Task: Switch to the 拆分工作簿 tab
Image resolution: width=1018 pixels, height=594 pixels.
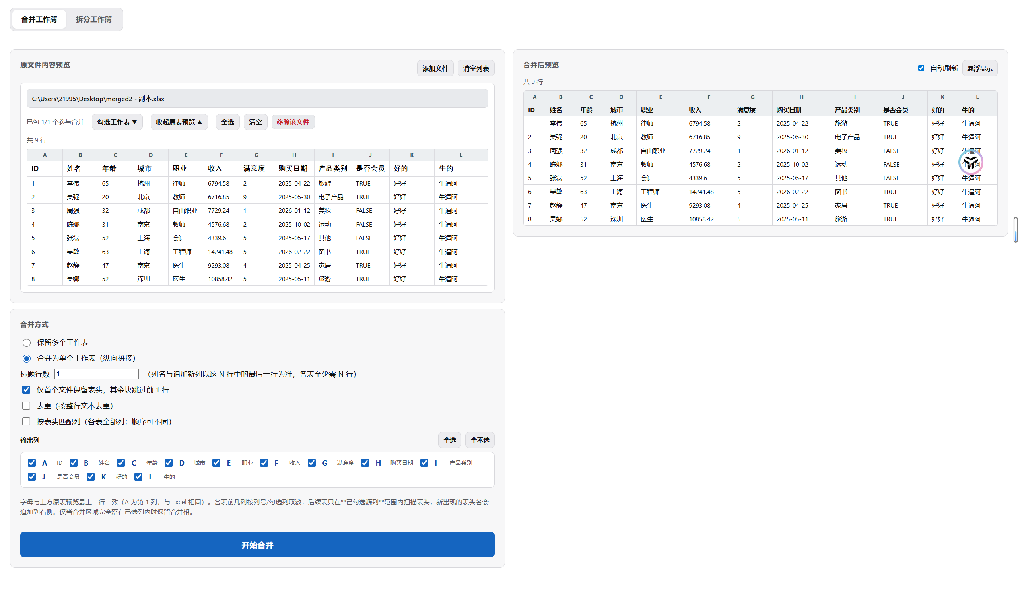Action: (x=93, y=19)
